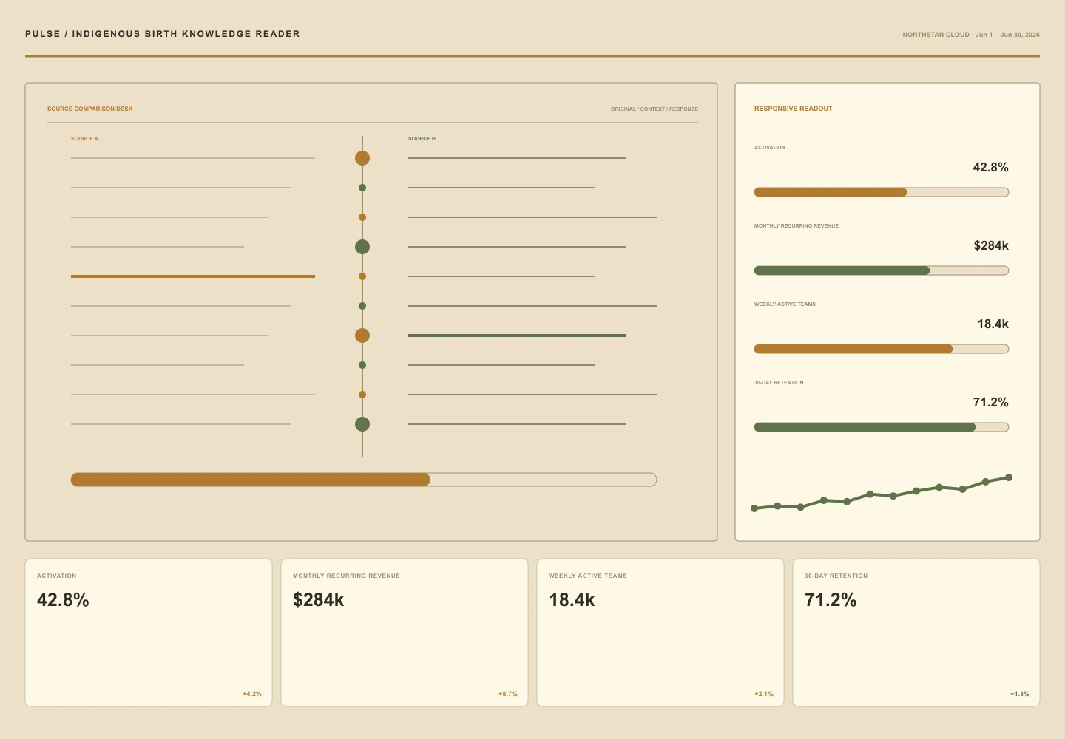The height and width of the screenshot is (739, 1065).
Task: Click the last point of the green trend line
Action: tap(1009, 477)
